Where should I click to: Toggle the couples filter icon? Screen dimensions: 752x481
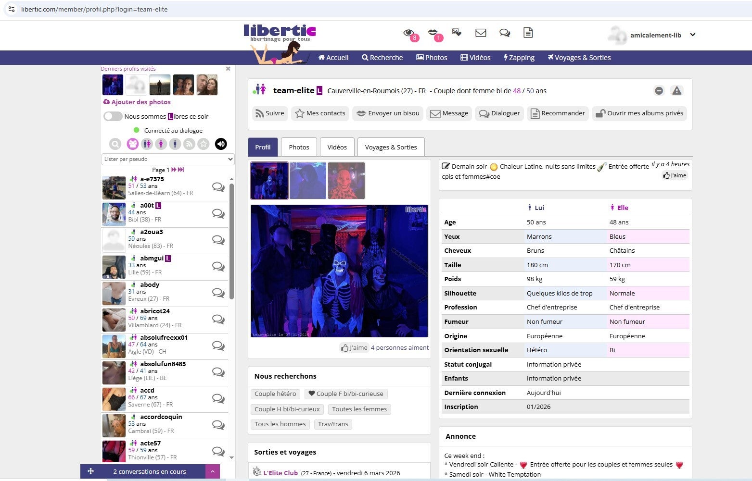(147, 144)
